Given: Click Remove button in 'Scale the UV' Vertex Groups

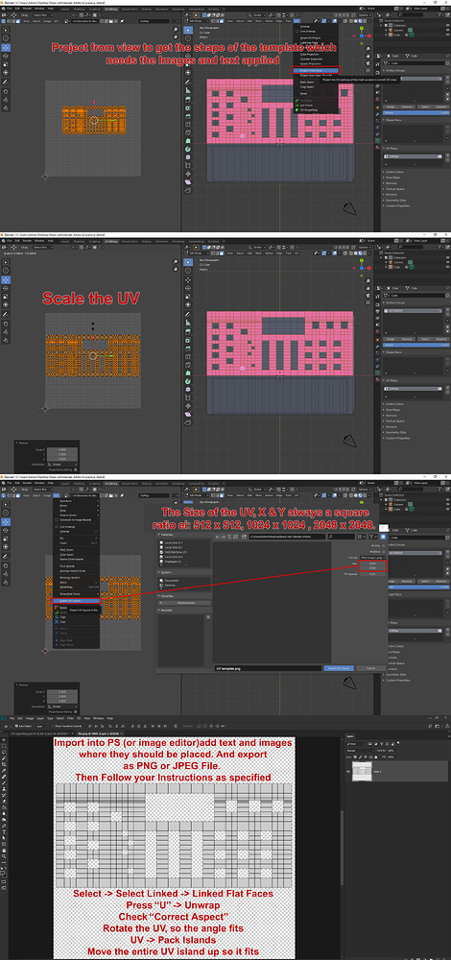Looking at the screenshot, I should (x=406, y=339).
